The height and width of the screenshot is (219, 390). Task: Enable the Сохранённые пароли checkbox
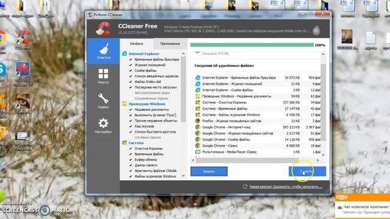click(x=130, y=99)
